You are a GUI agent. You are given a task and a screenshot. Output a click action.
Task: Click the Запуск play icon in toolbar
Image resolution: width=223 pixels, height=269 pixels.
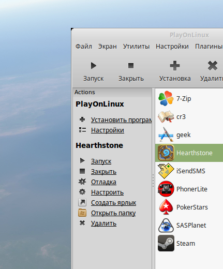93,66
